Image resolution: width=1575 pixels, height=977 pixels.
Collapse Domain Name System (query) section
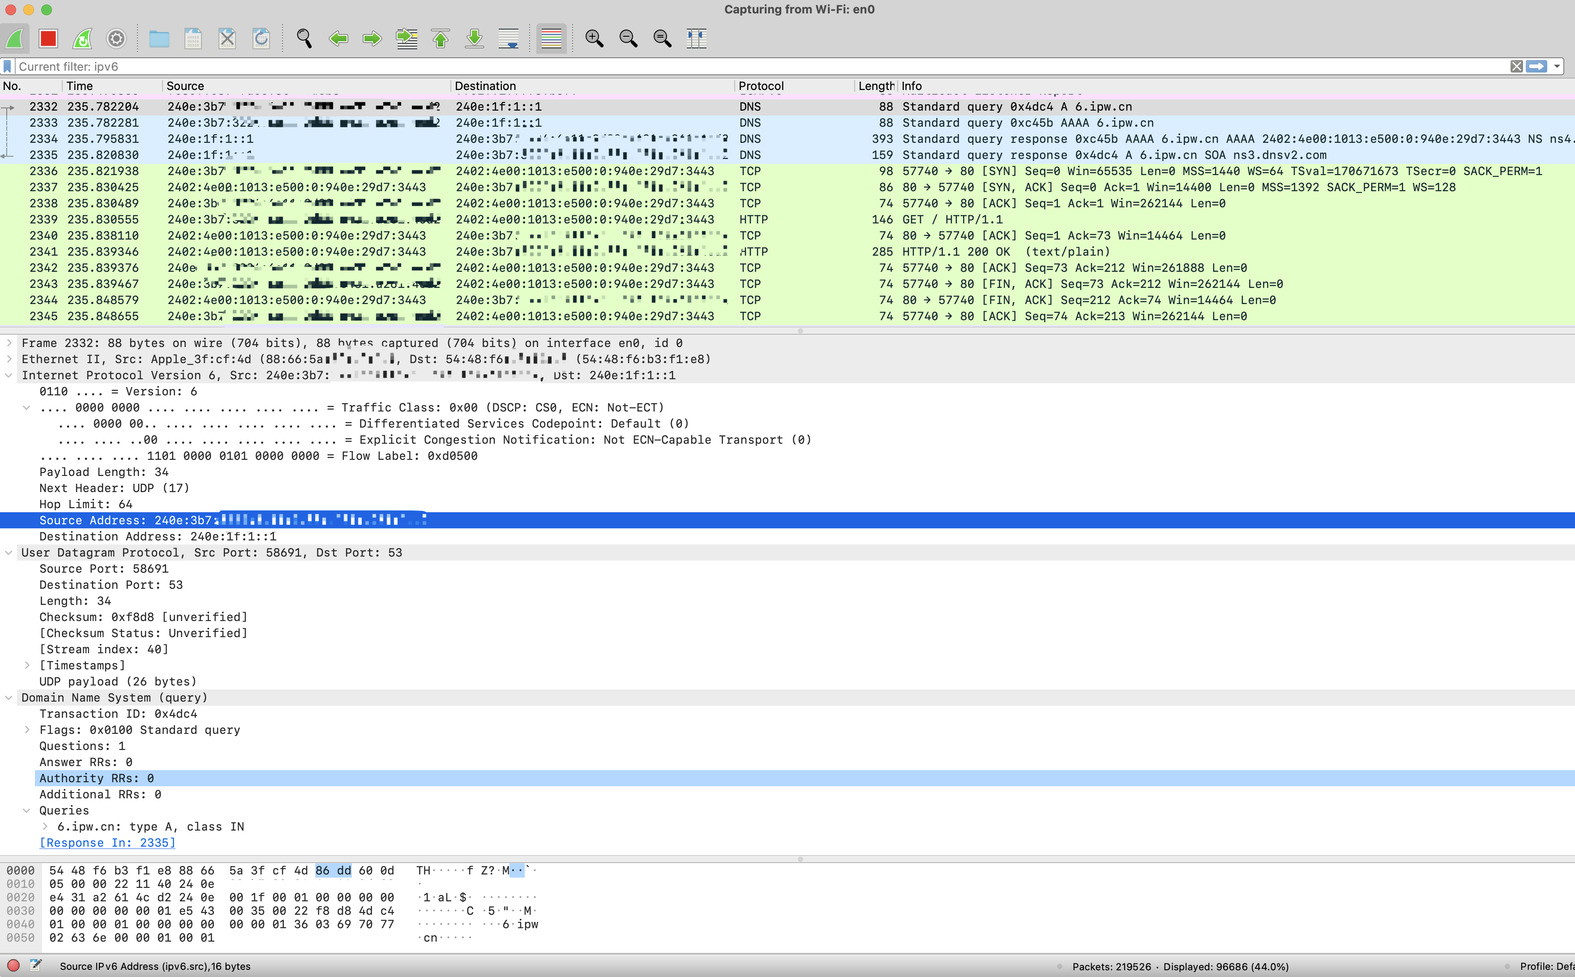(9, 698)
